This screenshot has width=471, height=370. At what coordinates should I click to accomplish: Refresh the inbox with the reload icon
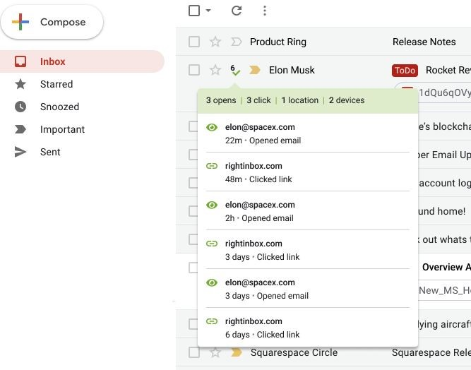click(237, 11)
